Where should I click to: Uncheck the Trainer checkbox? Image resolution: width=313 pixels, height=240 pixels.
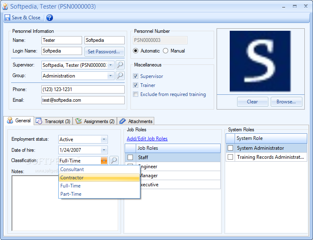pyautogui.click(x=135, y=85)
